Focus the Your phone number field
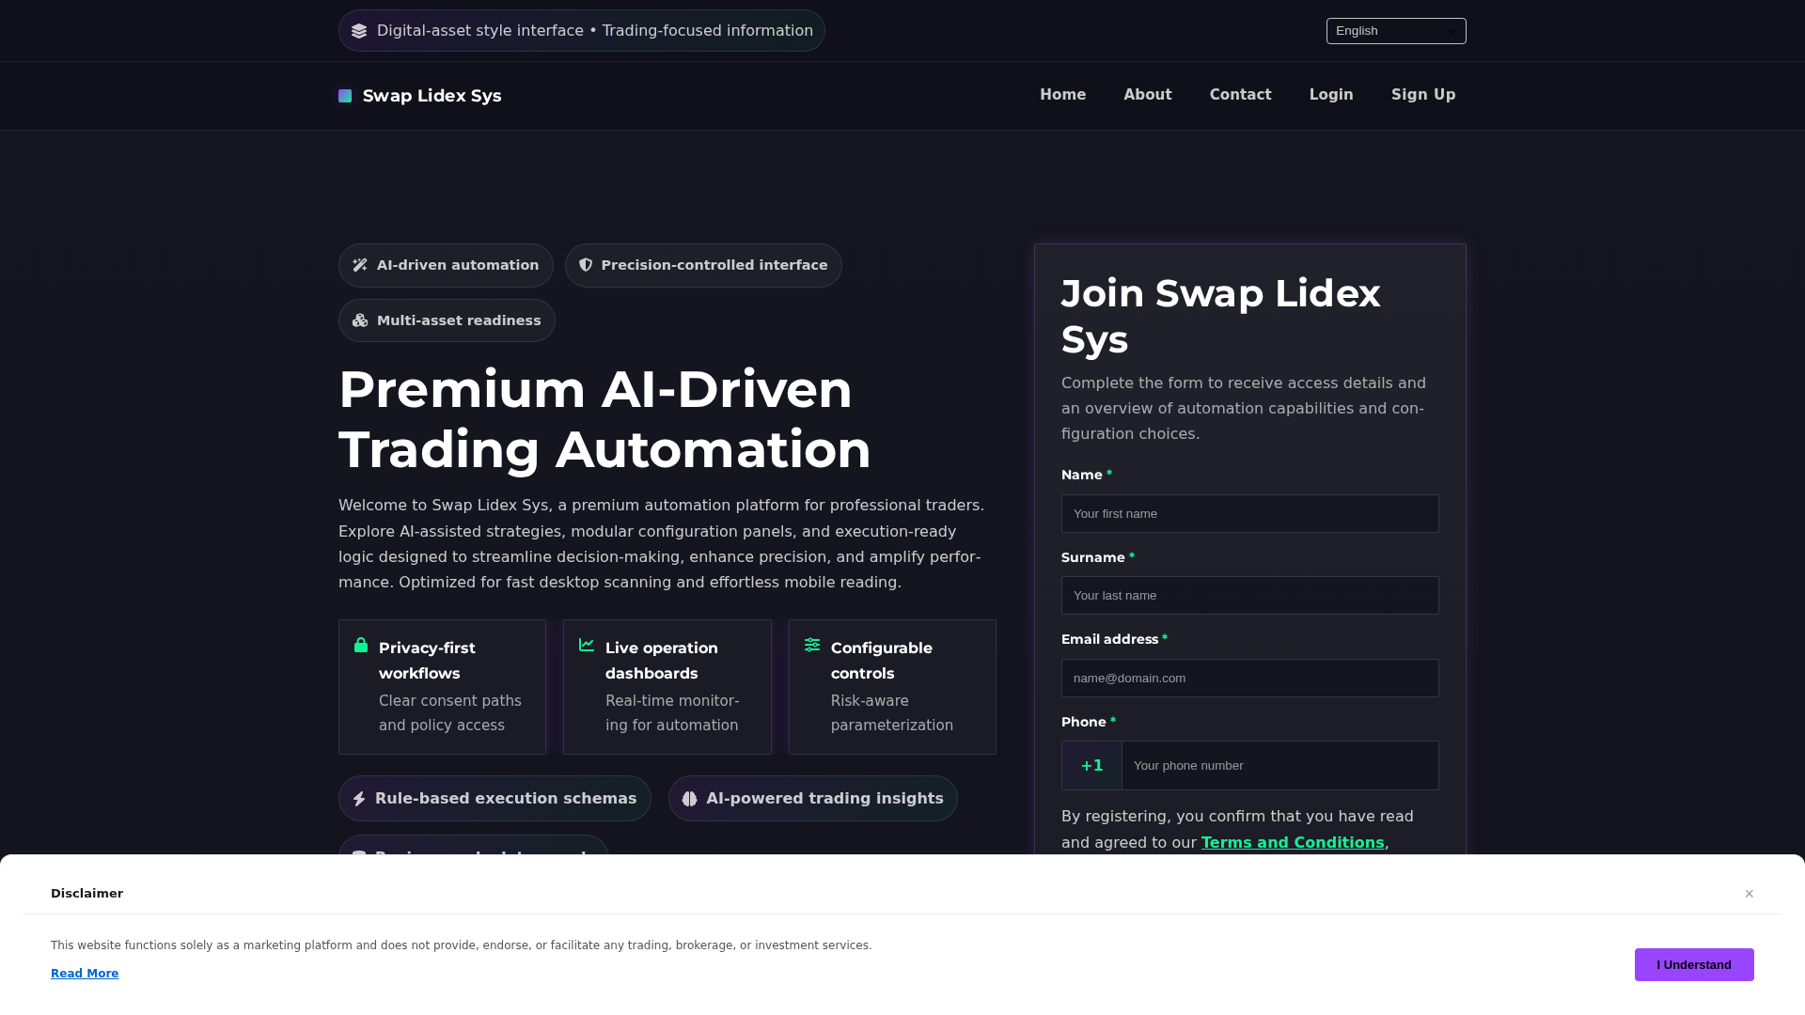 coord(1280,766)
